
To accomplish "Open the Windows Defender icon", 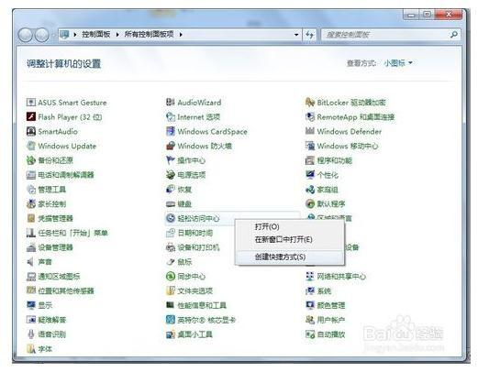I will pos(310,131).
